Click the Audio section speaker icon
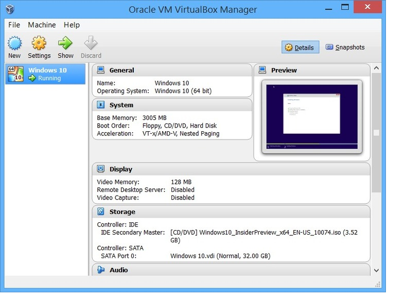The height and width of the screenshot is (298, 405). (101, 270)
